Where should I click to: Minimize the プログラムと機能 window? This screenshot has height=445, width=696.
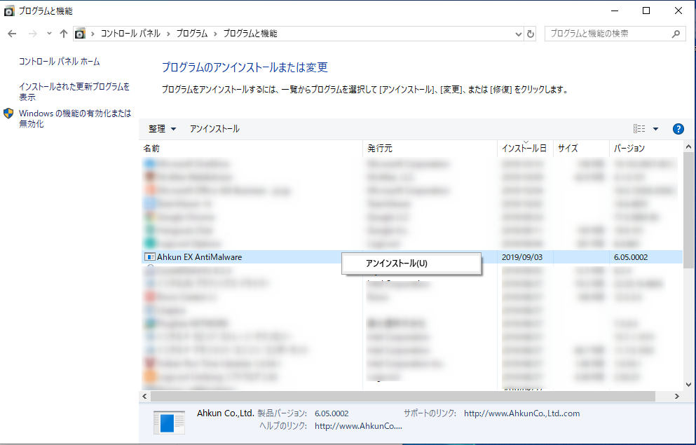click(615, 11)
